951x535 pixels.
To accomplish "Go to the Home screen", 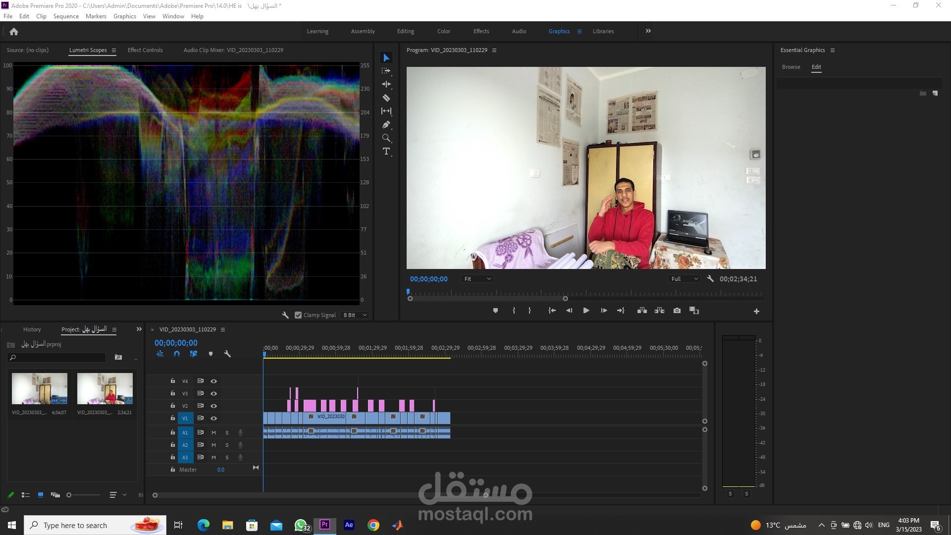I will click(14, 32).
